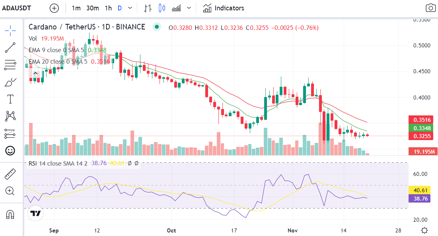Select the crosshair cursor tool
This screenshot has width=438, height=236.
click(x=10, y=31)
